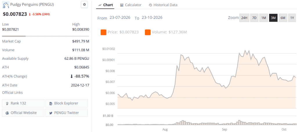
Task: Click the Low value $0.007821
Action: (10, 29)
